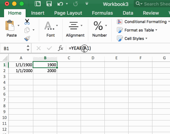Open the Number format percent button
Image resolution: width=170 pixels, height=134 pixels.
pyautogui.click(x=98, y=26)
